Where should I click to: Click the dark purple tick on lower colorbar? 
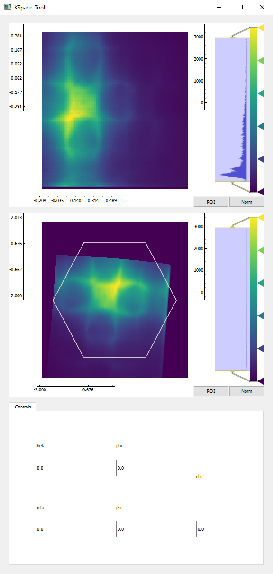point(260,381)
